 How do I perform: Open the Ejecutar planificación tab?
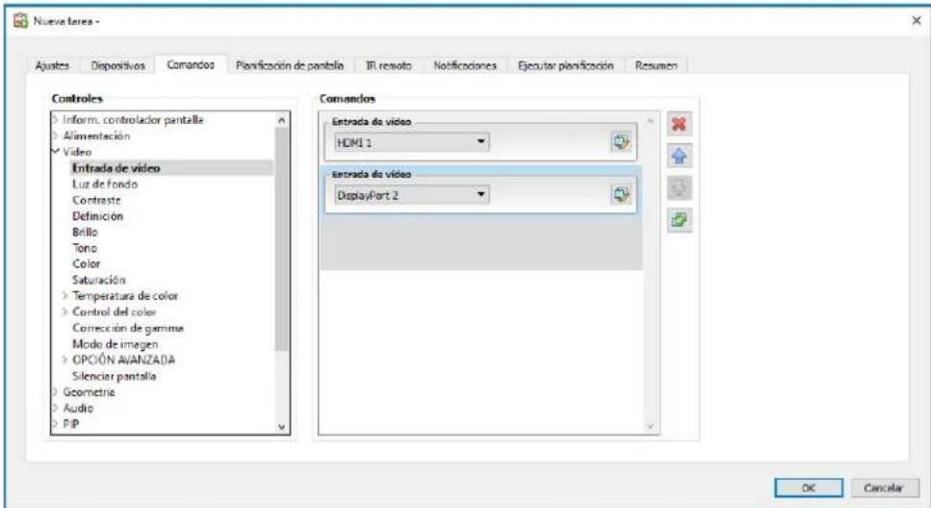tap(566, 65)
